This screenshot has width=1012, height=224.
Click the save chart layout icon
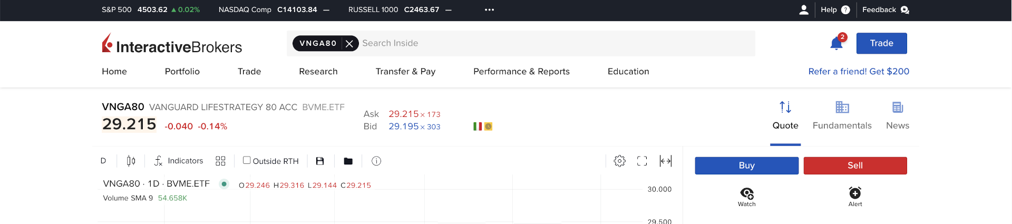pyautogui.click(x=320, y=161)
